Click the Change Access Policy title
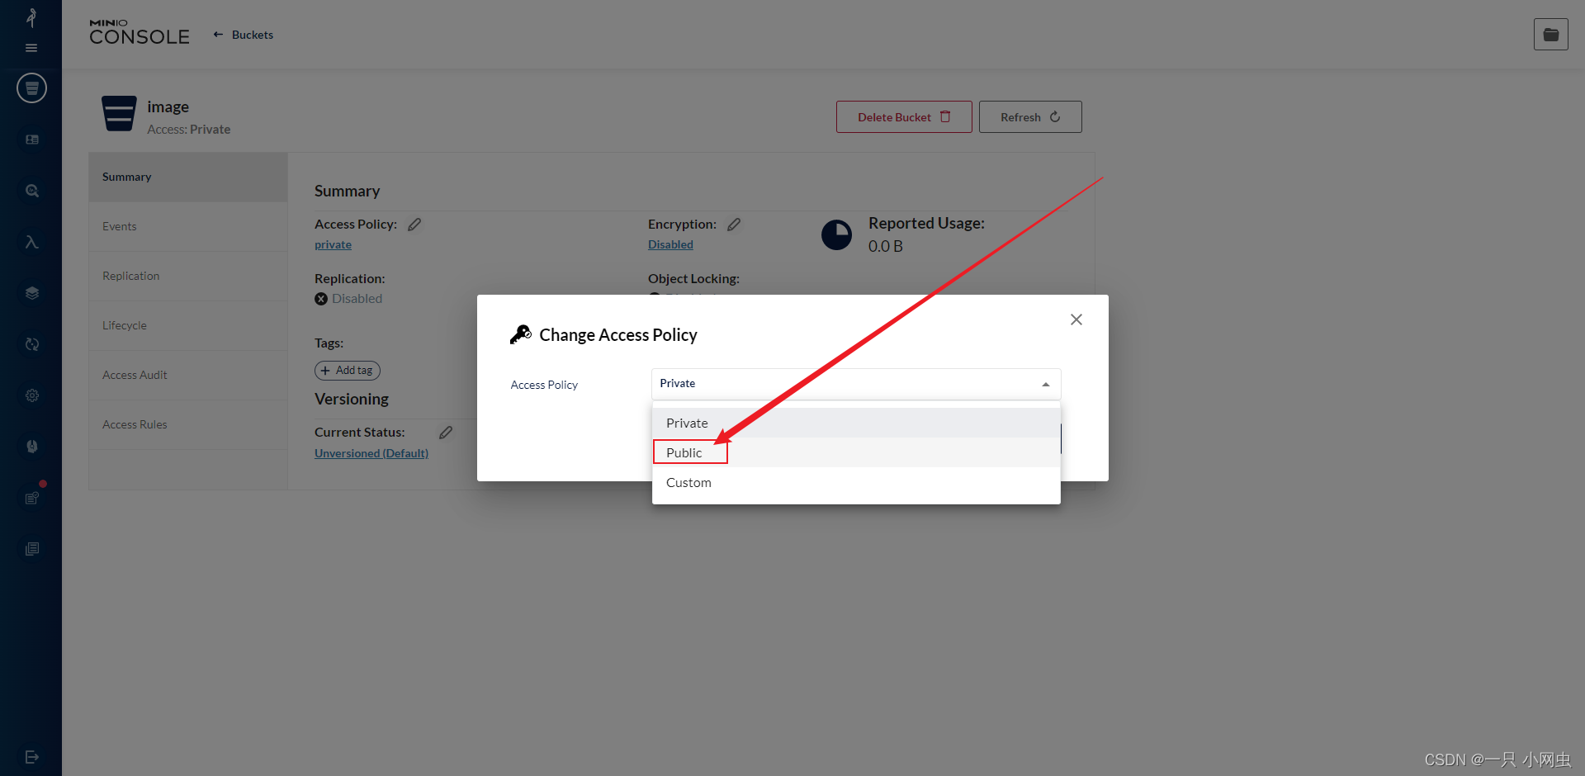1585x776 pixels. pos(618,335)
